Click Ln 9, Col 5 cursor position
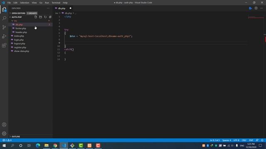 pyautogui.click(x=214, y=140)
